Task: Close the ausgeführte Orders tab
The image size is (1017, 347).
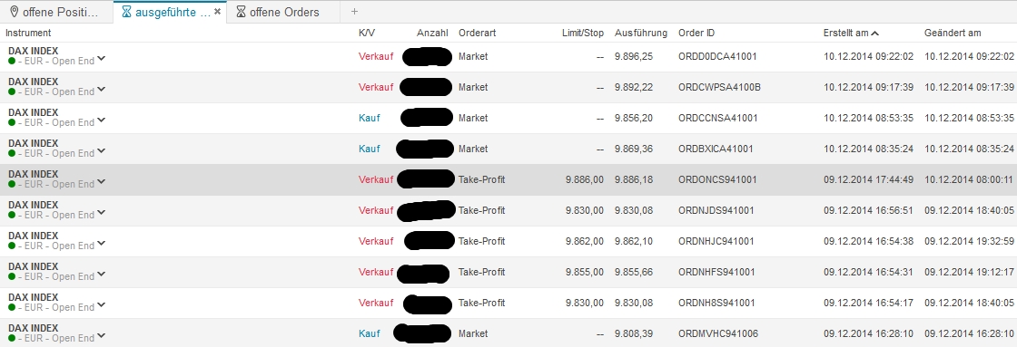Action: 217,12
